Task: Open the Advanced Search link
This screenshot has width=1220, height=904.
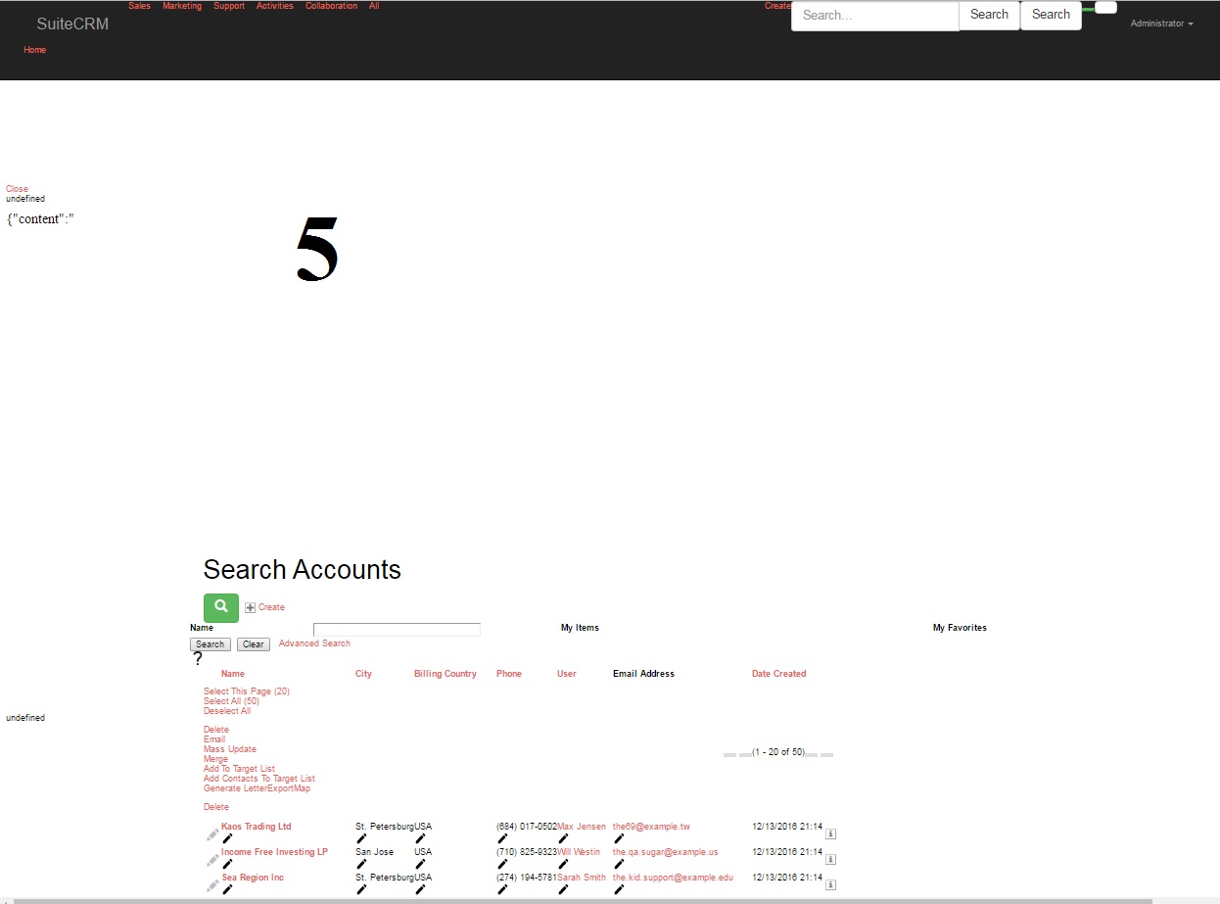Action: (x=314, y=643)
